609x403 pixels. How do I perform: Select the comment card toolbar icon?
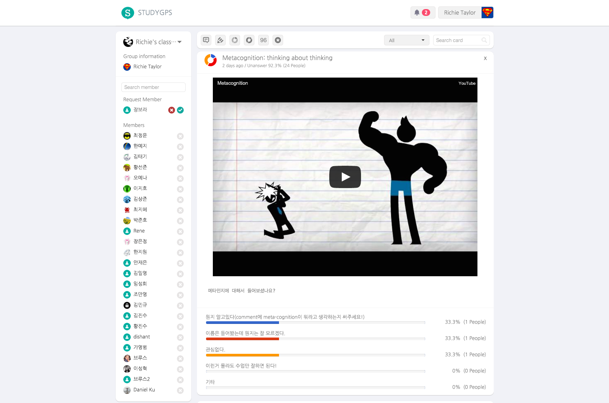[206, 40]
